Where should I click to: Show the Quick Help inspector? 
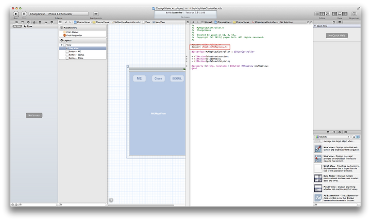(340, 22)
